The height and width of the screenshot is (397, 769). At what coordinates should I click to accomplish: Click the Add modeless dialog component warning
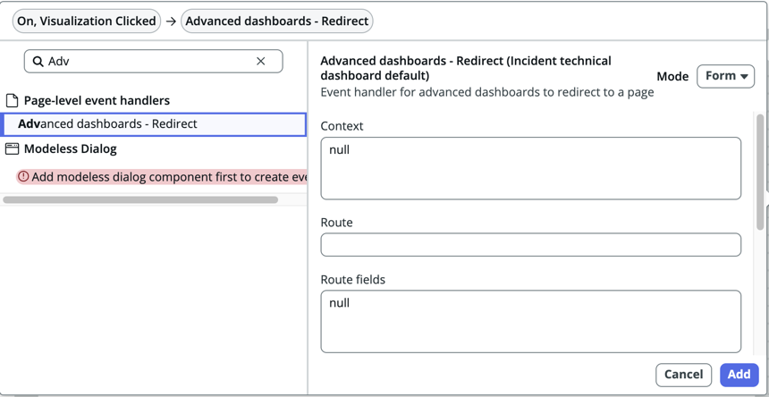pyautogui.click(x=161, y=177)
